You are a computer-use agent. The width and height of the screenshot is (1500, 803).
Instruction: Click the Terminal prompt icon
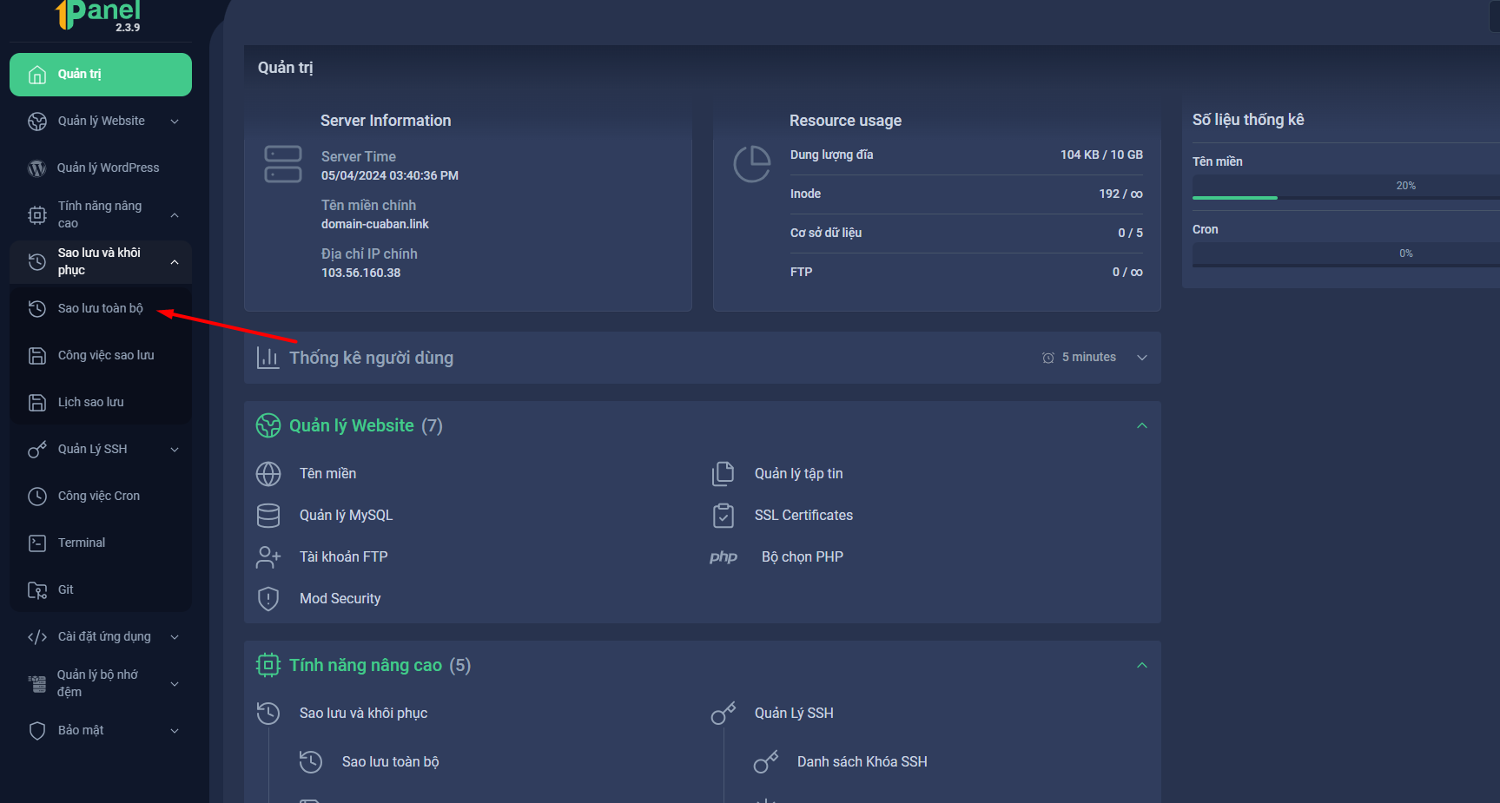coord(37,543)
